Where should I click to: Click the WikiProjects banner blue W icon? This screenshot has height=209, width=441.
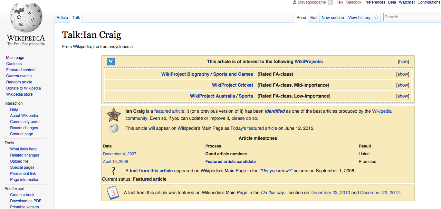pyautogui.click(x=111, y=62)
